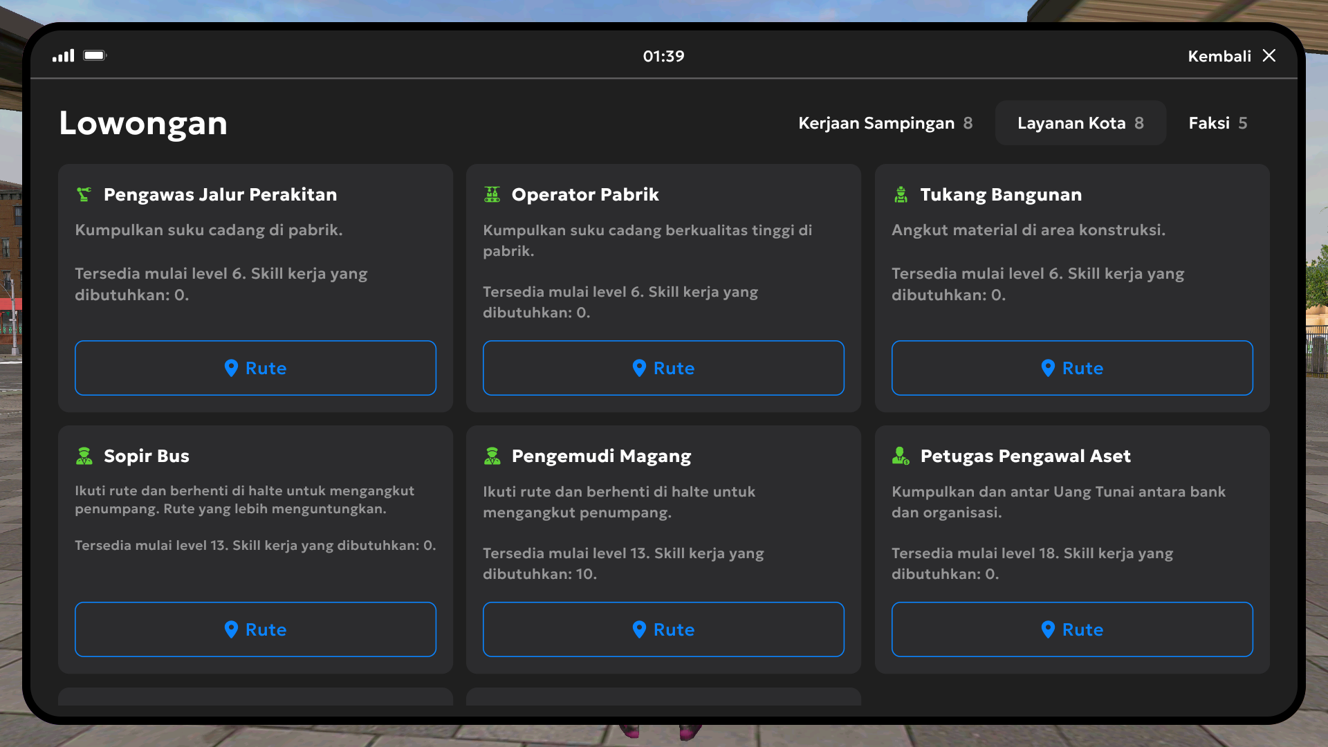Select the Layanan Kota tab
This screenshot has height=747, width=1328.
pos(1080,123)
